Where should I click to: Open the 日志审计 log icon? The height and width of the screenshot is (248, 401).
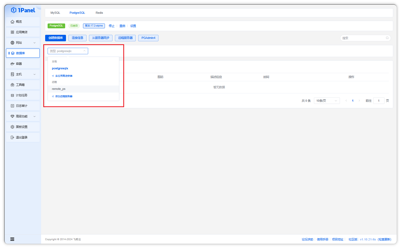[12, 106]
